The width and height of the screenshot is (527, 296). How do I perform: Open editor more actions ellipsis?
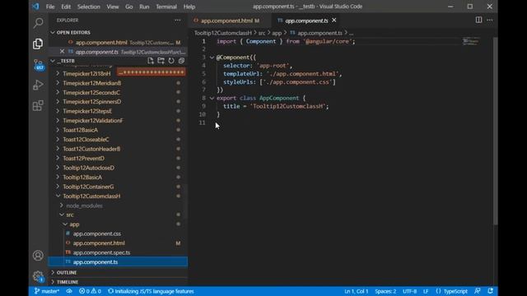point(490,20)
